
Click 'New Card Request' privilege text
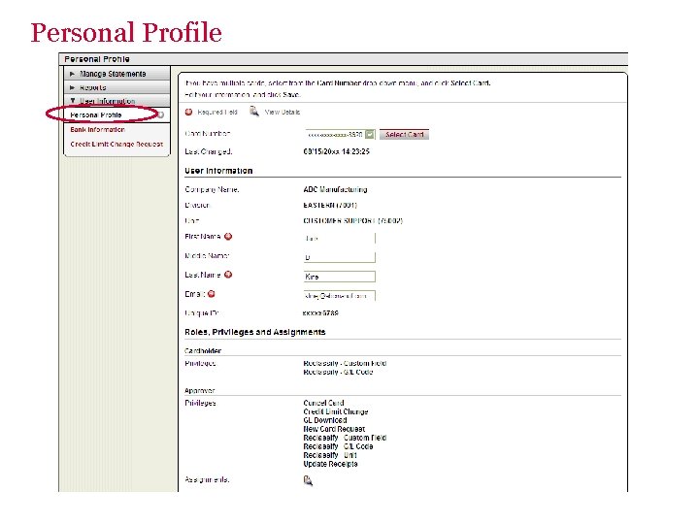(x=334, y=429)
